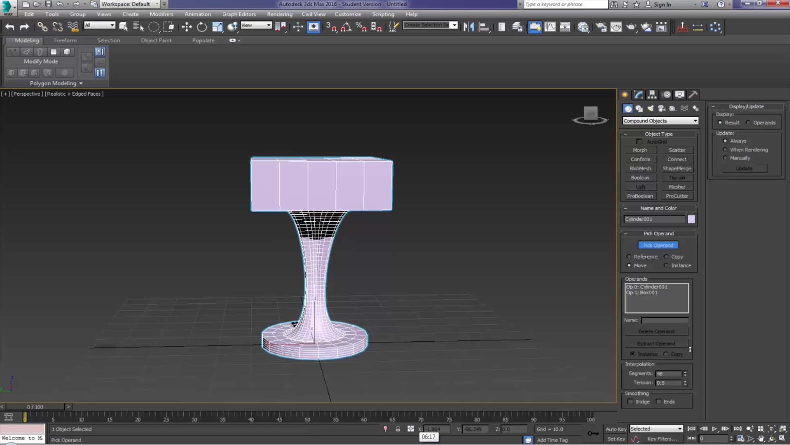Open the Hierarchy command panel tab

[652, 95]
